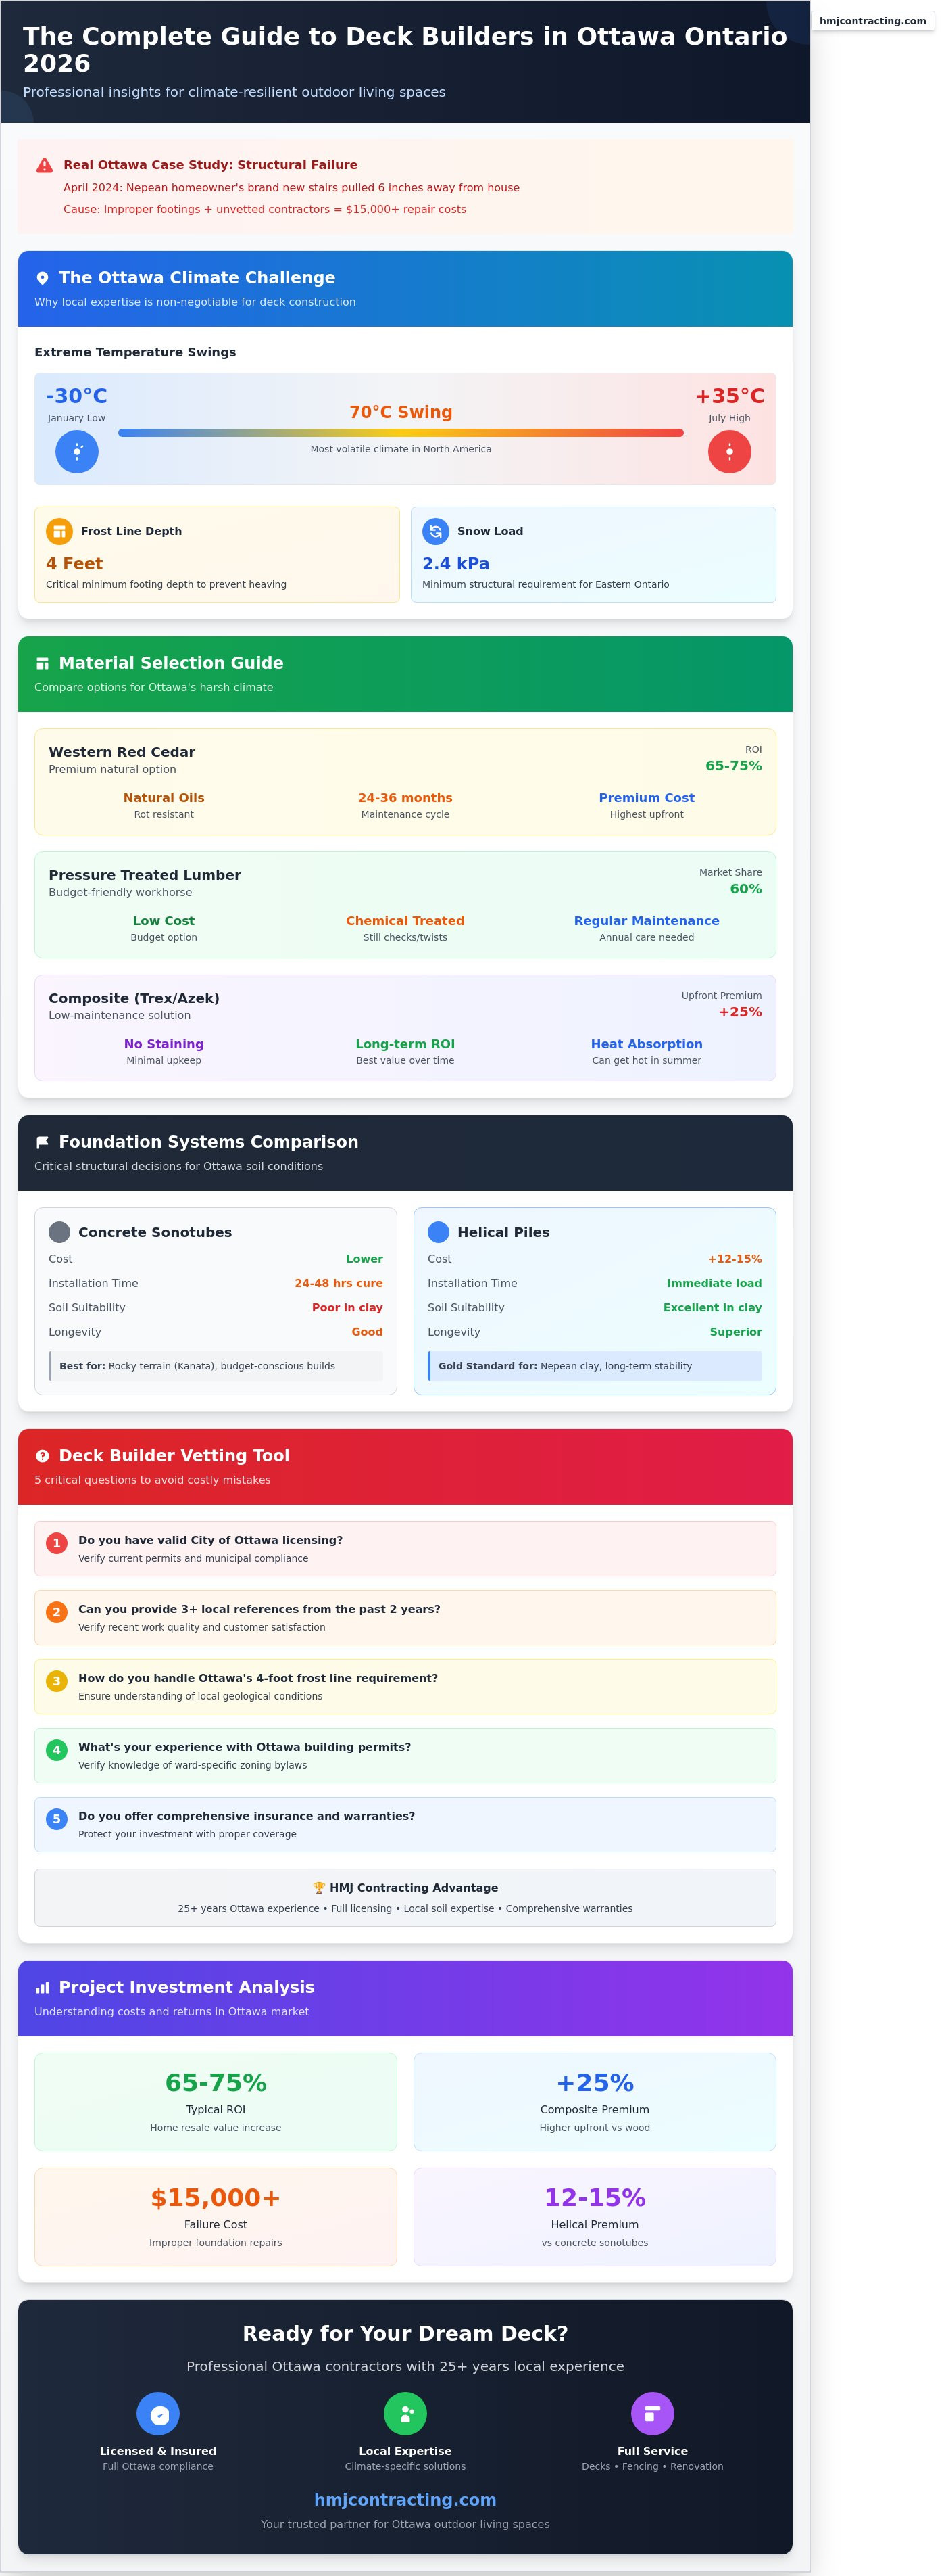
Task: Click the trophy icon beside HMJ Contracting Advantage
Action: coord(319,1889)
